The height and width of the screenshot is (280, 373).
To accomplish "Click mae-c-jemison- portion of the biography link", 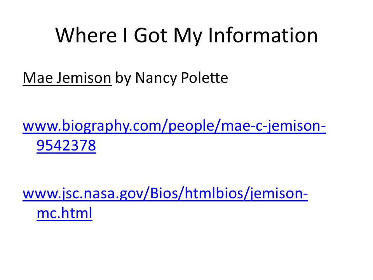I will point(274,126).
